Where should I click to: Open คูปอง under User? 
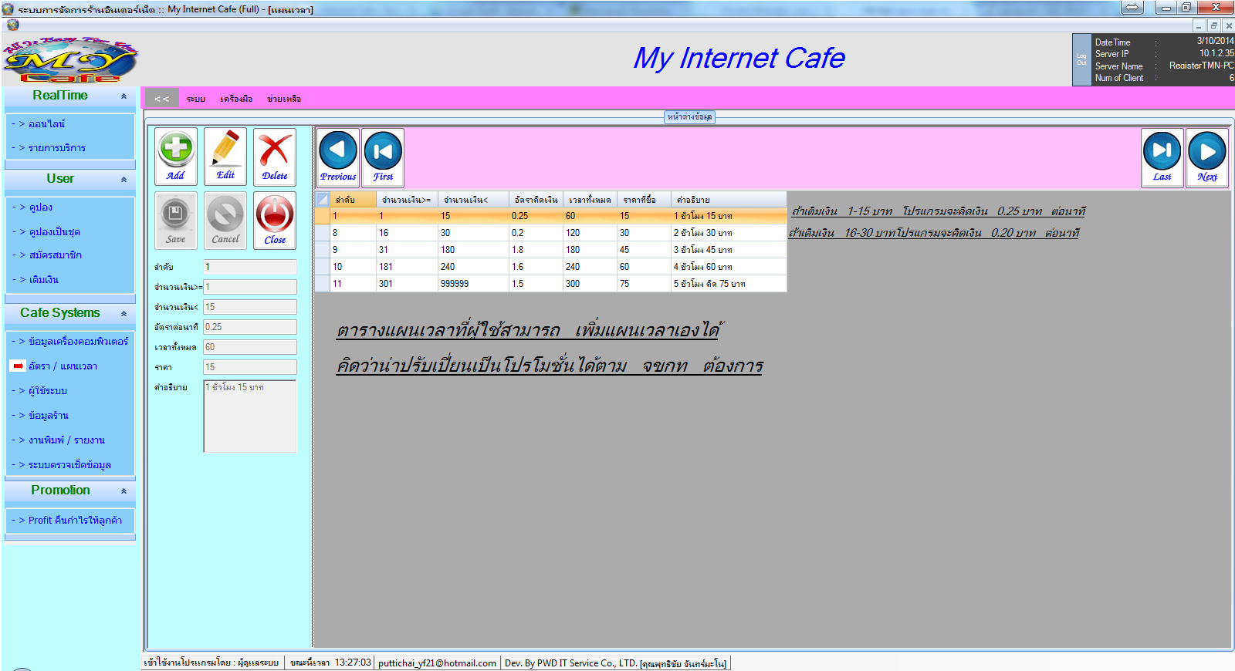point(41,207)
